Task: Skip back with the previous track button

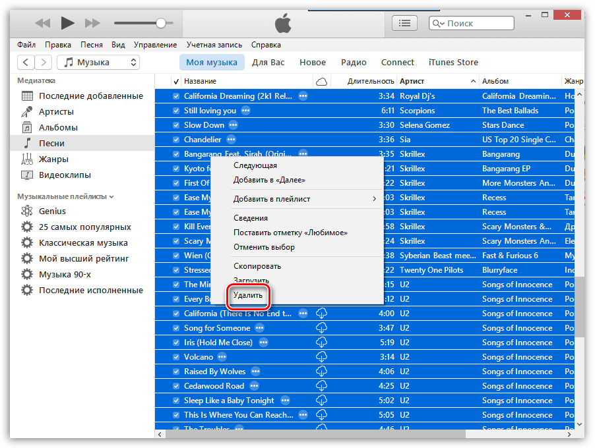Action: pos(42,24)
